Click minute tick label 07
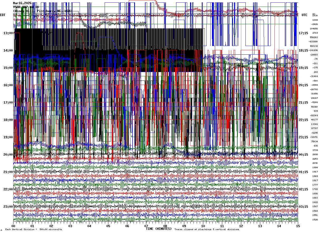This screenshot has width=319, height=233. [x=146, y=226]
